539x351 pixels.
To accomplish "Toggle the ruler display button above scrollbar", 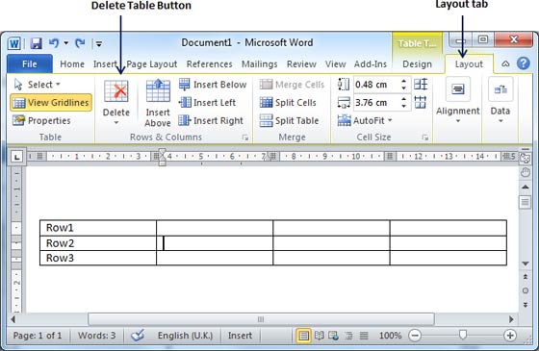I will pyautogui.click(x=525, y=159).
